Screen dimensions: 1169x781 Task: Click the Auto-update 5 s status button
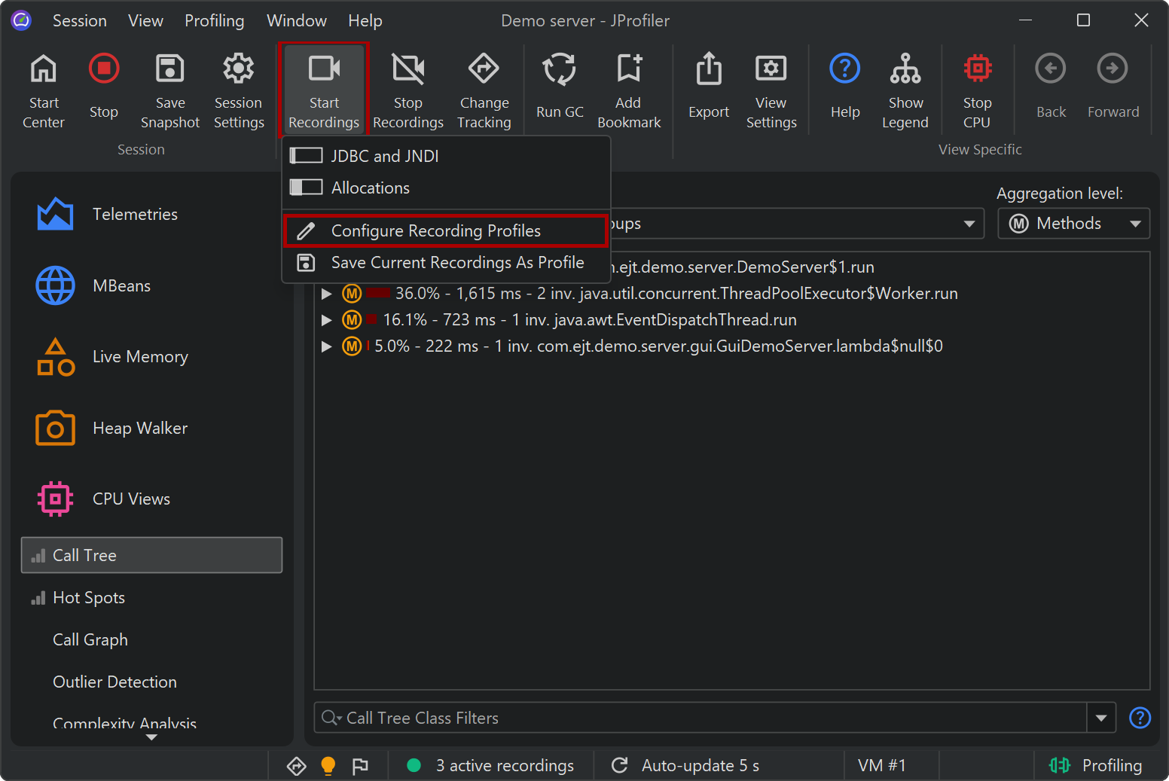[x=685, y=765]
